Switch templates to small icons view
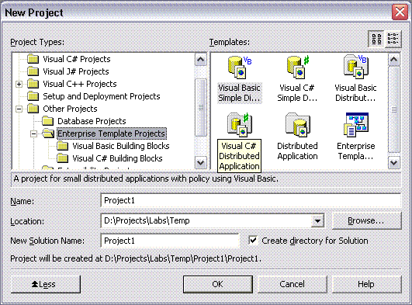412x305 pixels. (x=393, y=39)
